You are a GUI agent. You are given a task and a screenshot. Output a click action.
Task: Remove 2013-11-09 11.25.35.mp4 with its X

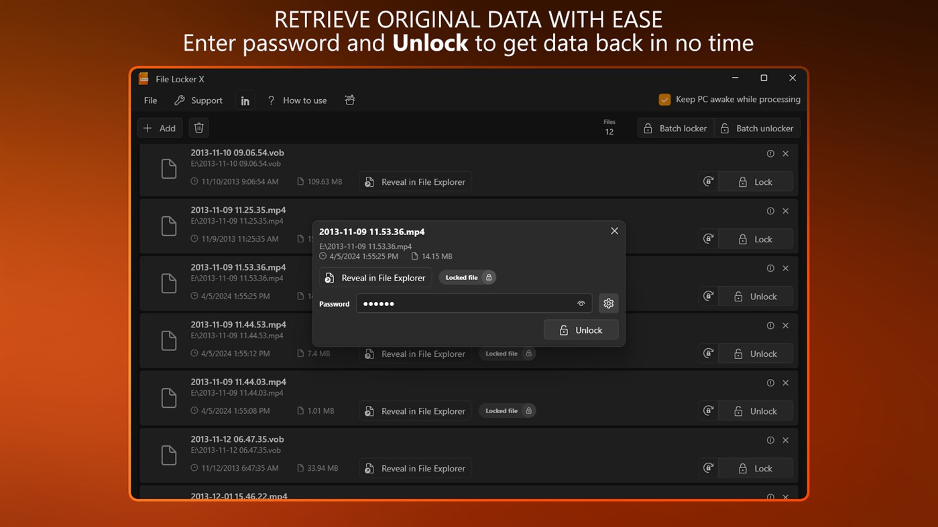pos(785,210)
